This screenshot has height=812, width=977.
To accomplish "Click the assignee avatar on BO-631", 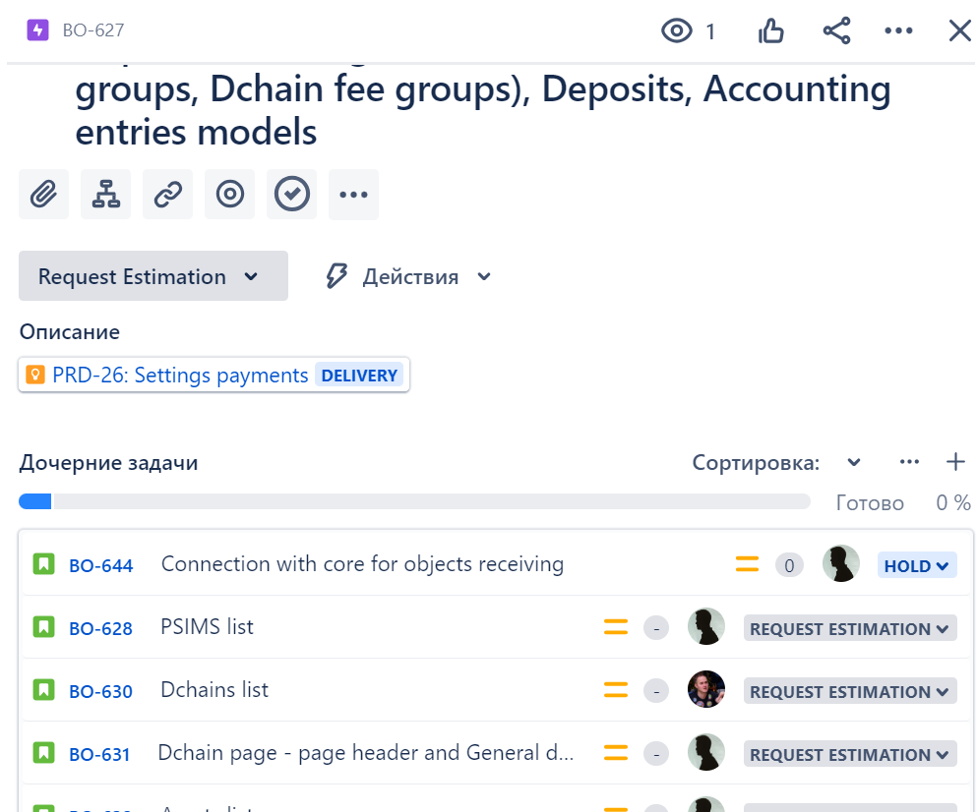I will [x=706, y=752].
